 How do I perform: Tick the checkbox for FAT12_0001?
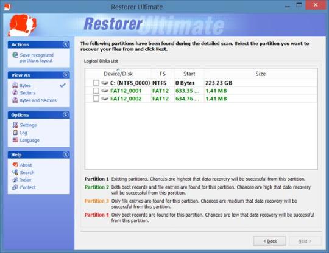(96, 91)
